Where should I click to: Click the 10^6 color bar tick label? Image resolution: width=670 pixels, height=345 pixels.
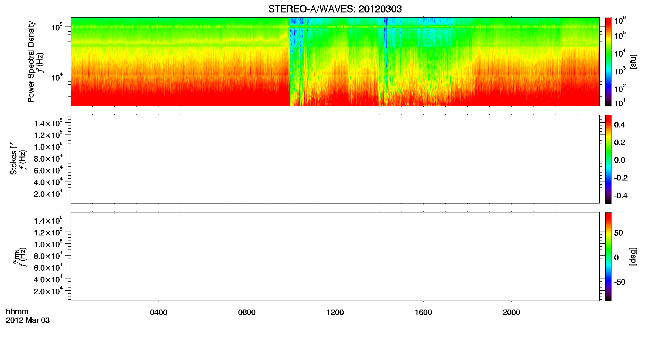pos(620,21)
